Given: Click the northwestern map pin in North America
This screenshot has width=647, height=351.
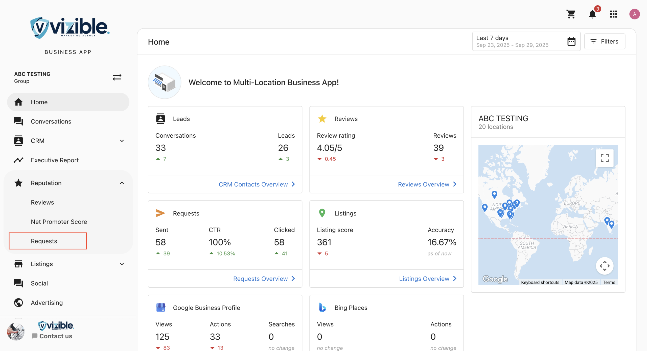Looking at the screenshot, I should (494, 194).
